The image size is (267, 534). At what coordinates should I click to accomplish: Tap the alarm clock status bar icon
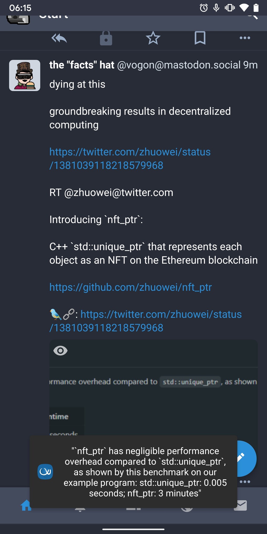tap(204, 8)
